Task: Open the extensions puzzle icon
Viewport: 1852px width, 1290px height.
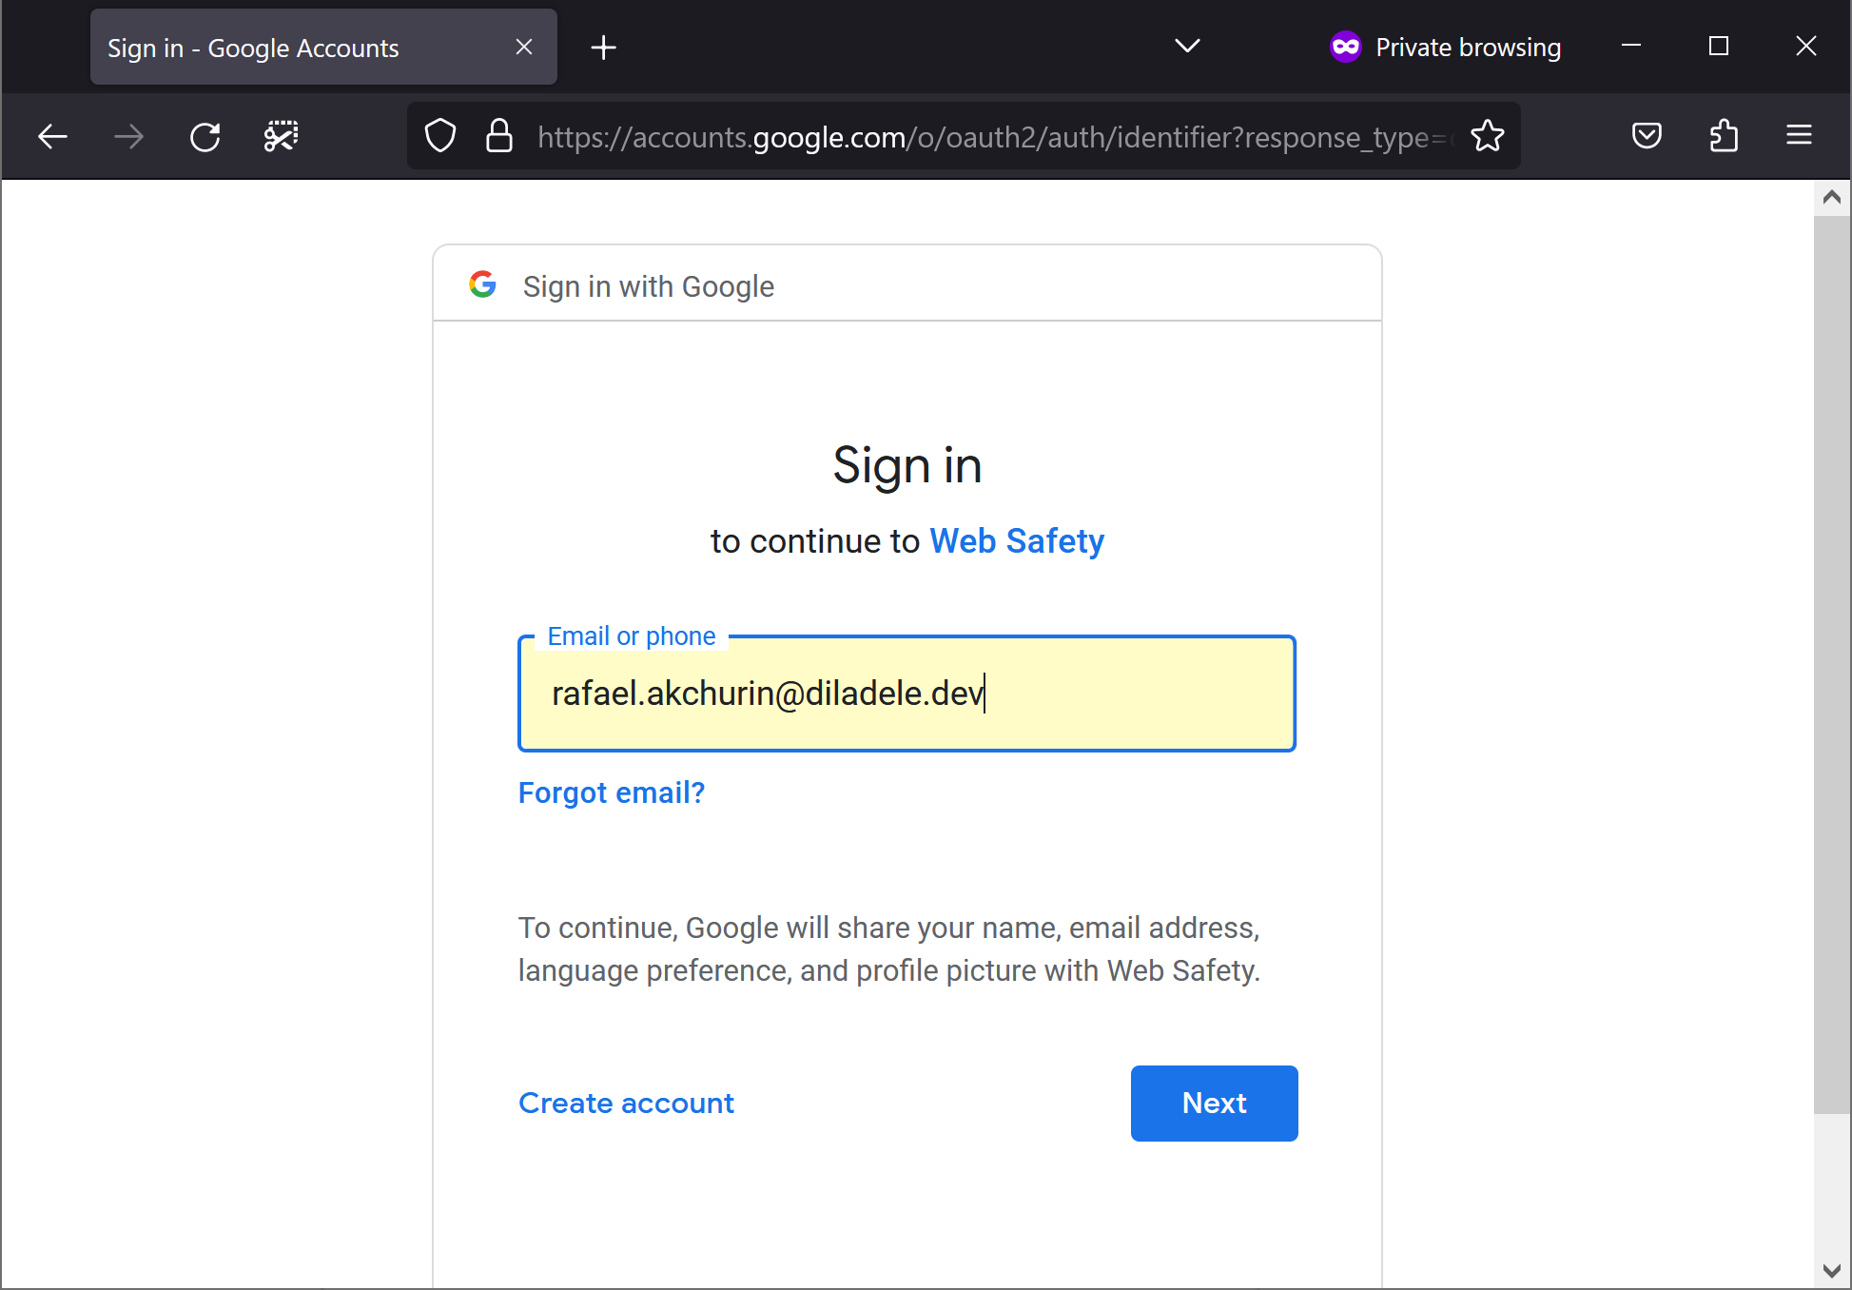Action: [x=1723, y=136]
